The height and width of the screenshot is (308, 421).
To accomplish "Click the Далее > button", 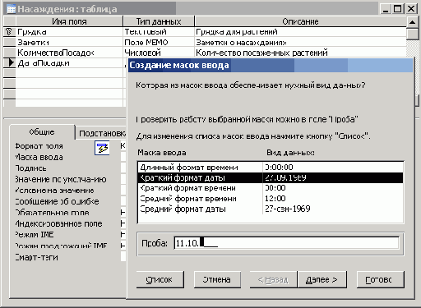I will (x=322, y=279).
